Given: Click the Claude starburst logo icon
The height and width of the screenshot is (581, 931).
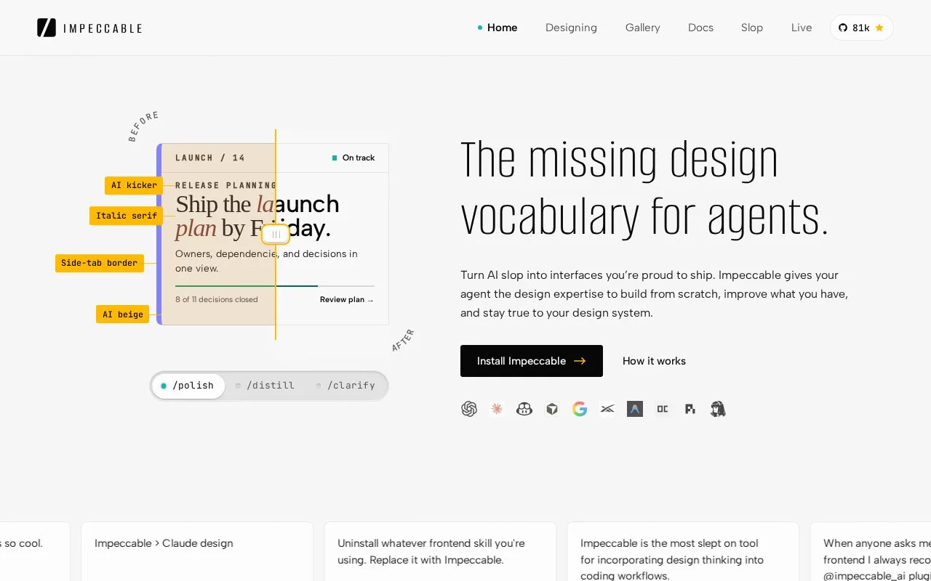Looking at the screenshot, I should click(497, 409).
